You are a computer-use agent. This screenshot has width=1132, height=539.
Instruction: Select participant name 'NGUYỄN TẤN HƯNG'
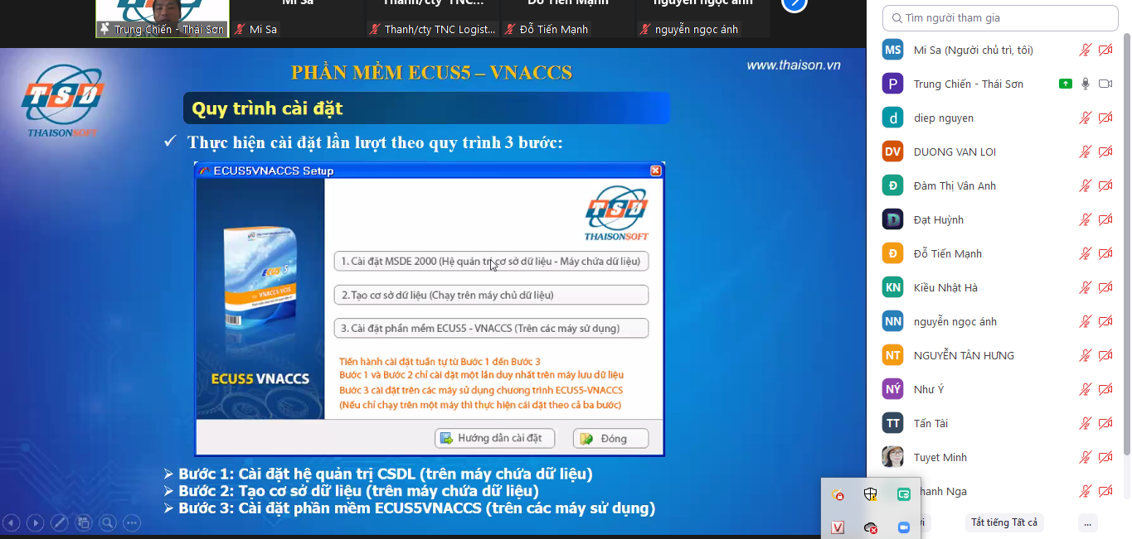tap(964, 356)
